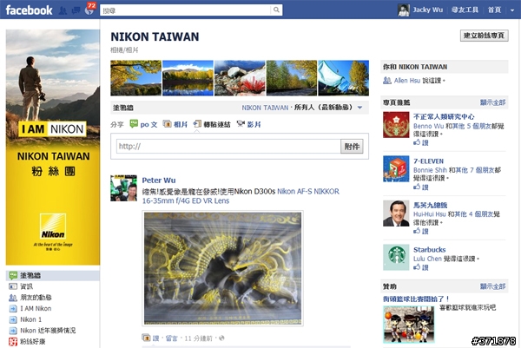Screen dimensions: 521x348
Task: Select the 相片 photo share icon
Action: click(167, 124)
